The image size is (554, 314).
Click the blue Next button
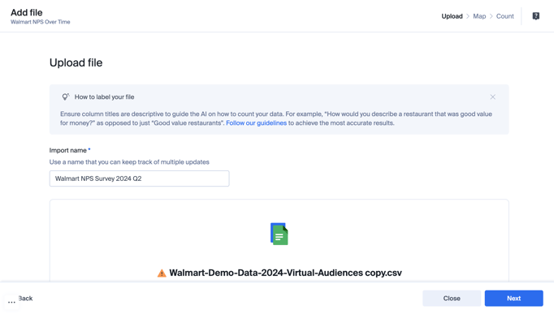point(513,299)
